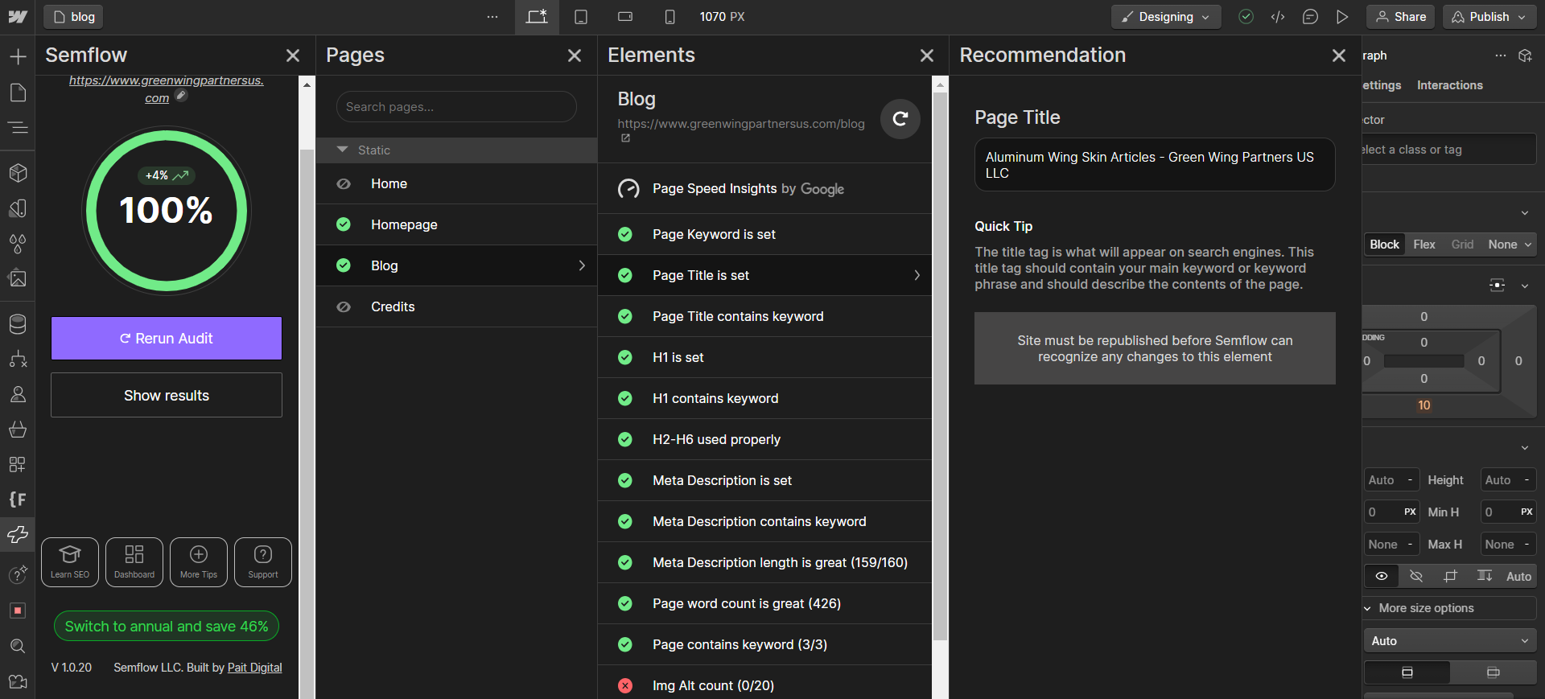Select the tablet breakpoint view

coord(581,17)
